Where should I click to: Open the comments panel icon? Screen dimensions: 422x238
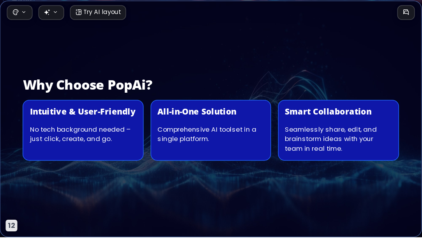tap(406, 12)
